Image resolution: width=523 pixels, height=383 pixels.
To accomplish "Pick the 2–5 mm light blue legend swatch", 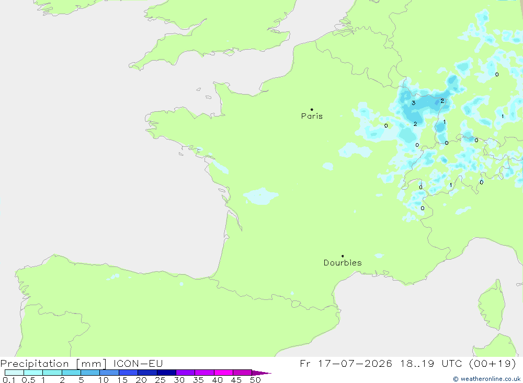I will (x=71, y=373).
